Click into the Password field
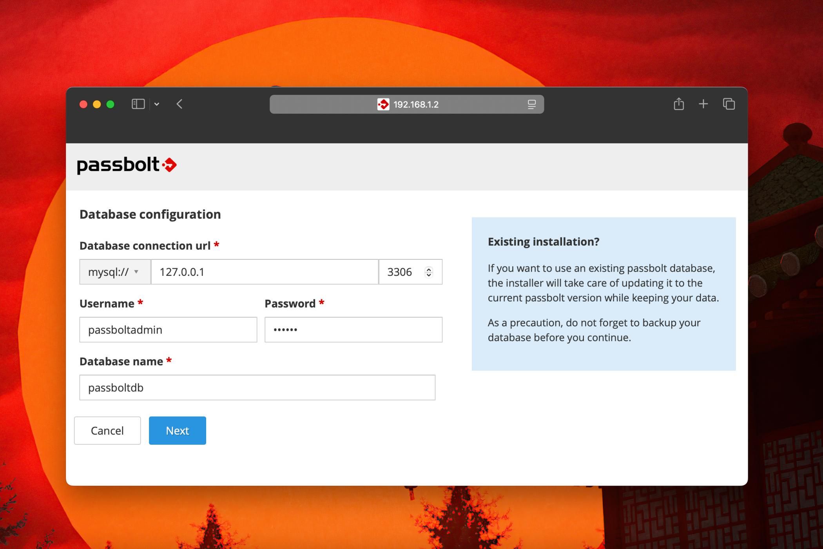Viewport: 823px width, 549px height. (x=353, y=330)
